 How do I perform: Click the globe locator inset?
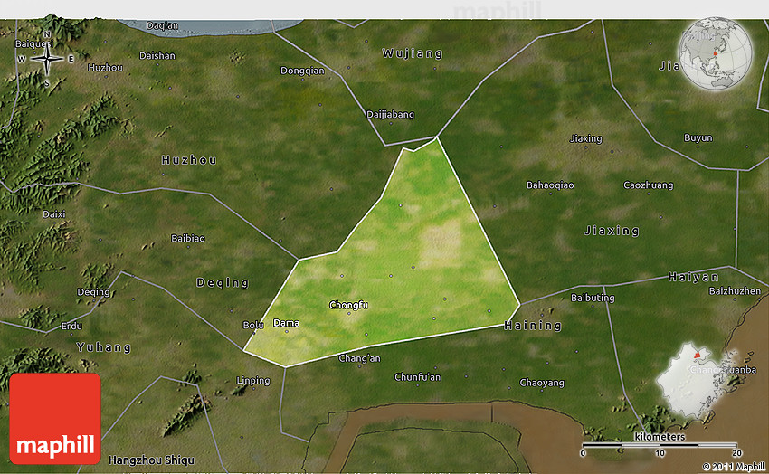pos(716,53)
